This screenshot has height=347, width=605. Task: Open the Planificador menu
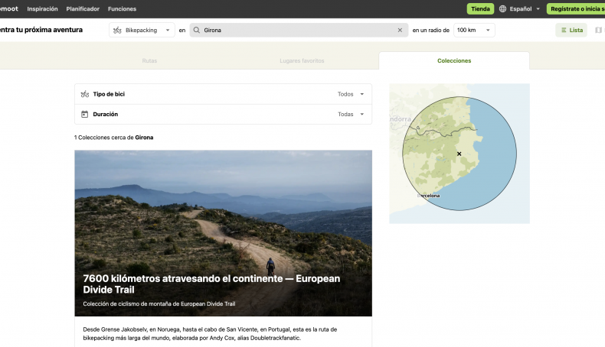point(83,9)
